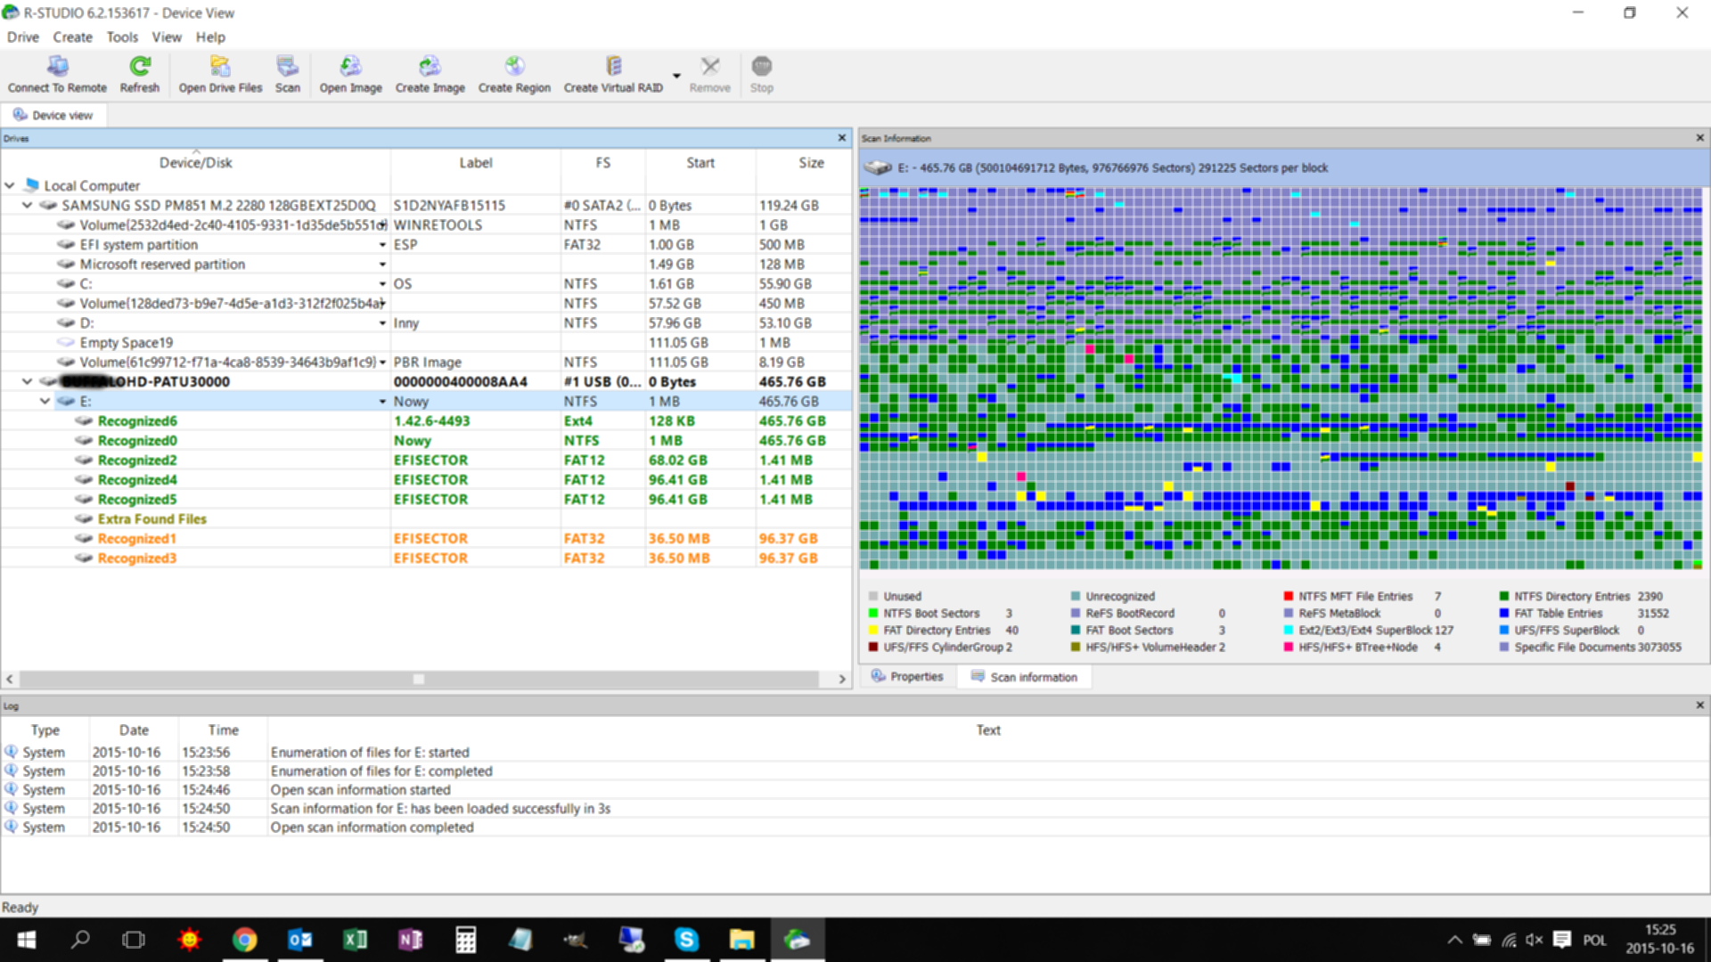Open the Windows Start menu
Image resolution: width=1711 pixels, height=962 pixels.
click(26, 940)
